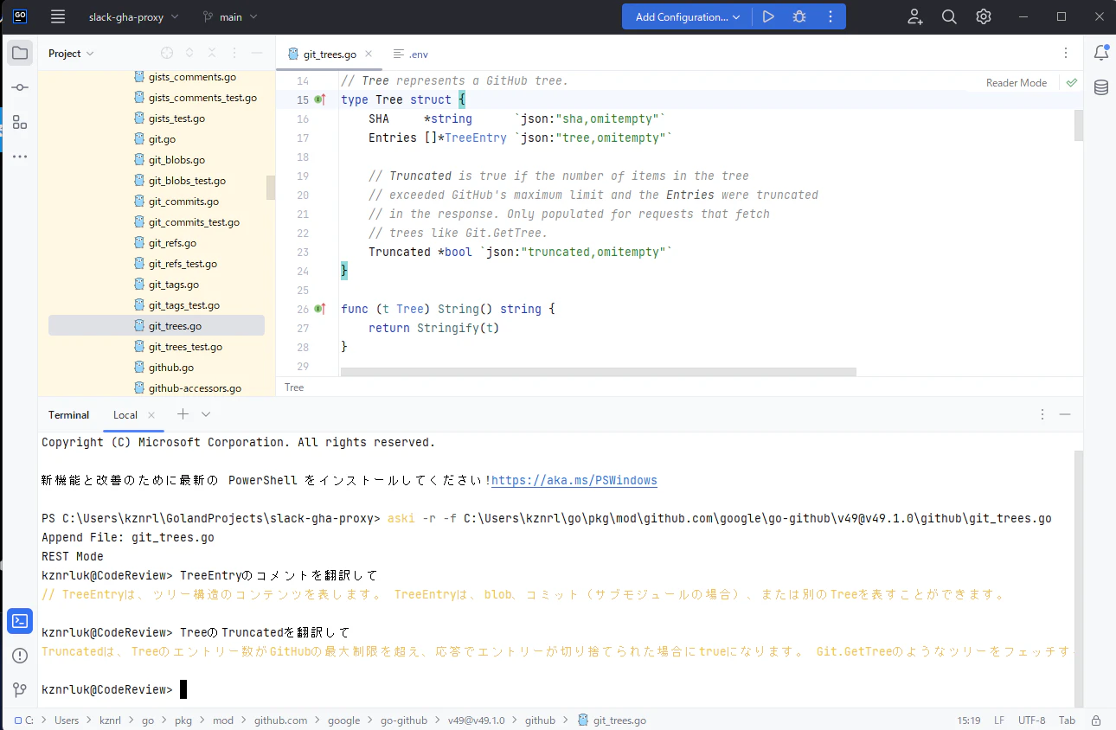This screenshot has width=1116, height=730.
Task: Open the Problems tool window
Action: [x=20, y=656]
